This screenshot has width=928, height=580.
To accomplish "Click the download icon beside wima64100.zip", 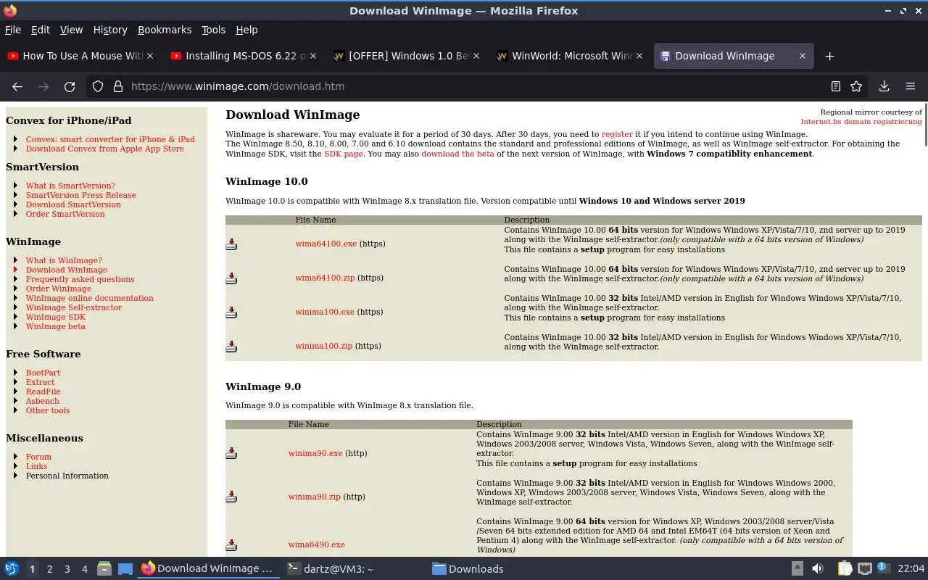I will tap(231, 278).
